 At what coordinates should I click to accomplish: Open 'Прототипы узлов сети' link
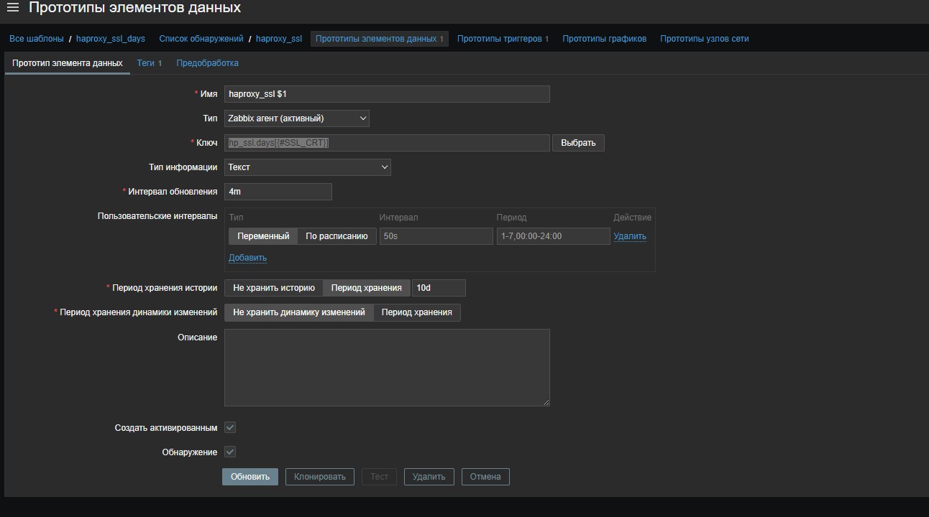(705, 39)
